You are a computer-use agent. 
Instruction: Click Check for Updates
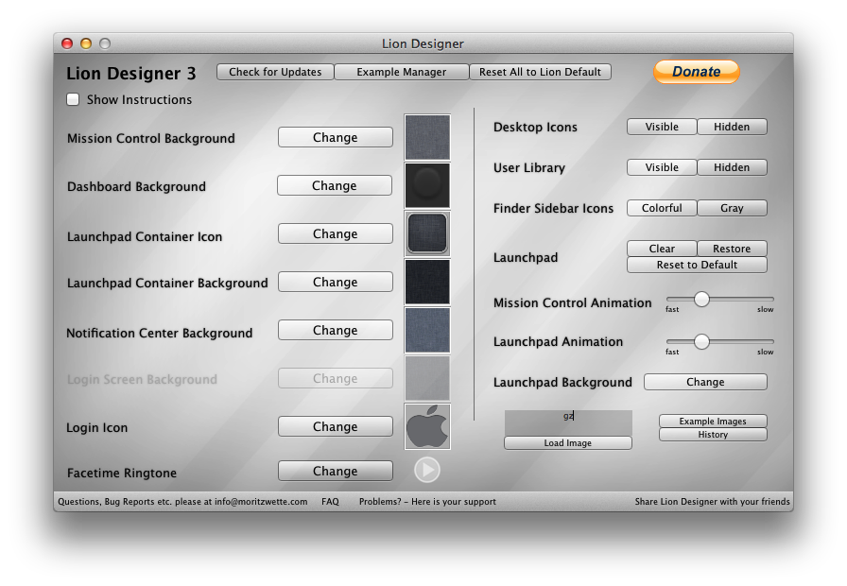275,72
